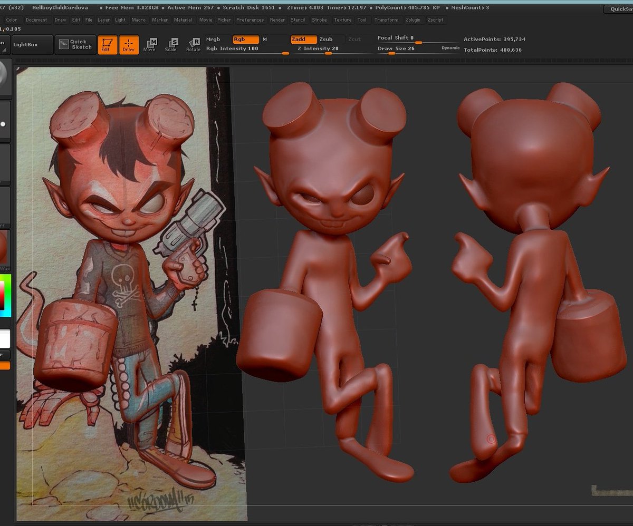
Task: Open the Texture menu
Action: coord(343,20)
